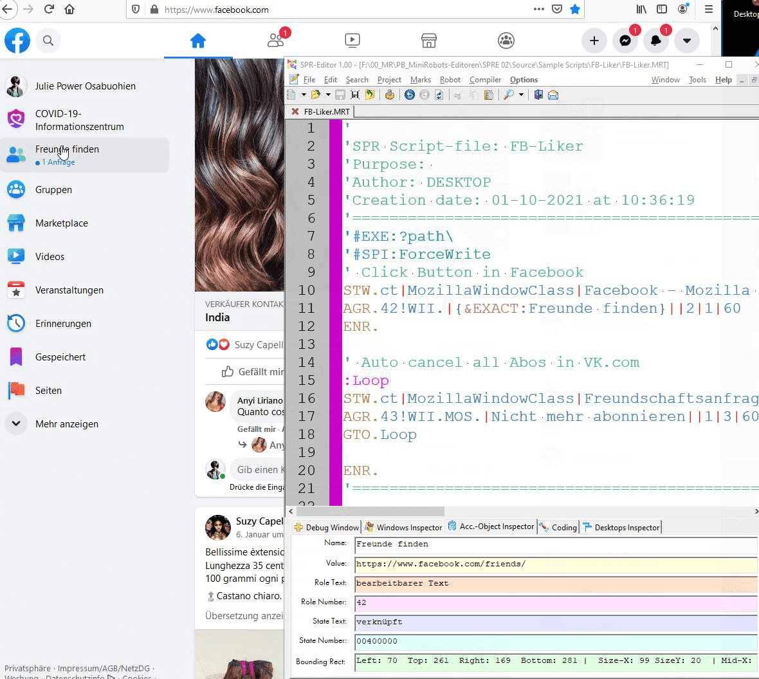The image size is (759, 679).
Task: Open the File menu in SPR-Editor
Action: 309,80
